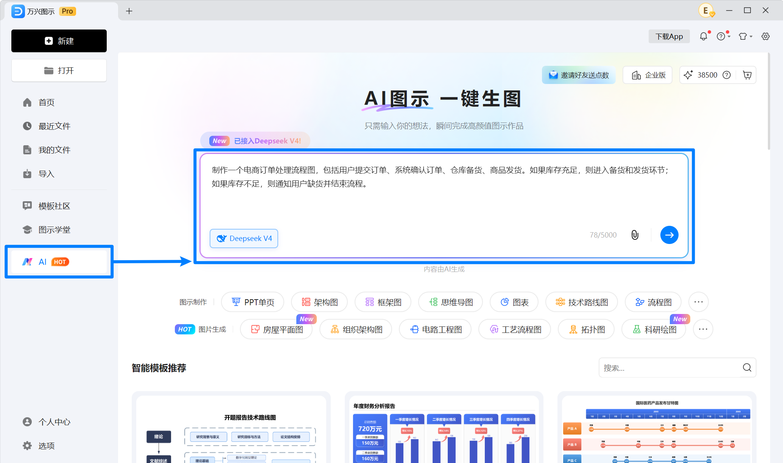Select the 房屋平面图 chip
783x463 pixels.
tap(276, 329)
